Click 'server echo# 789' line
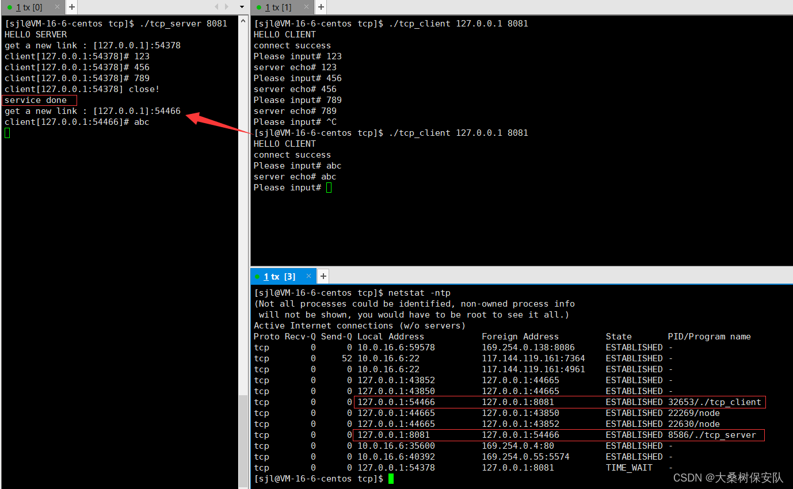The height and width of the screenshot is (489, 793). [295, 111]
